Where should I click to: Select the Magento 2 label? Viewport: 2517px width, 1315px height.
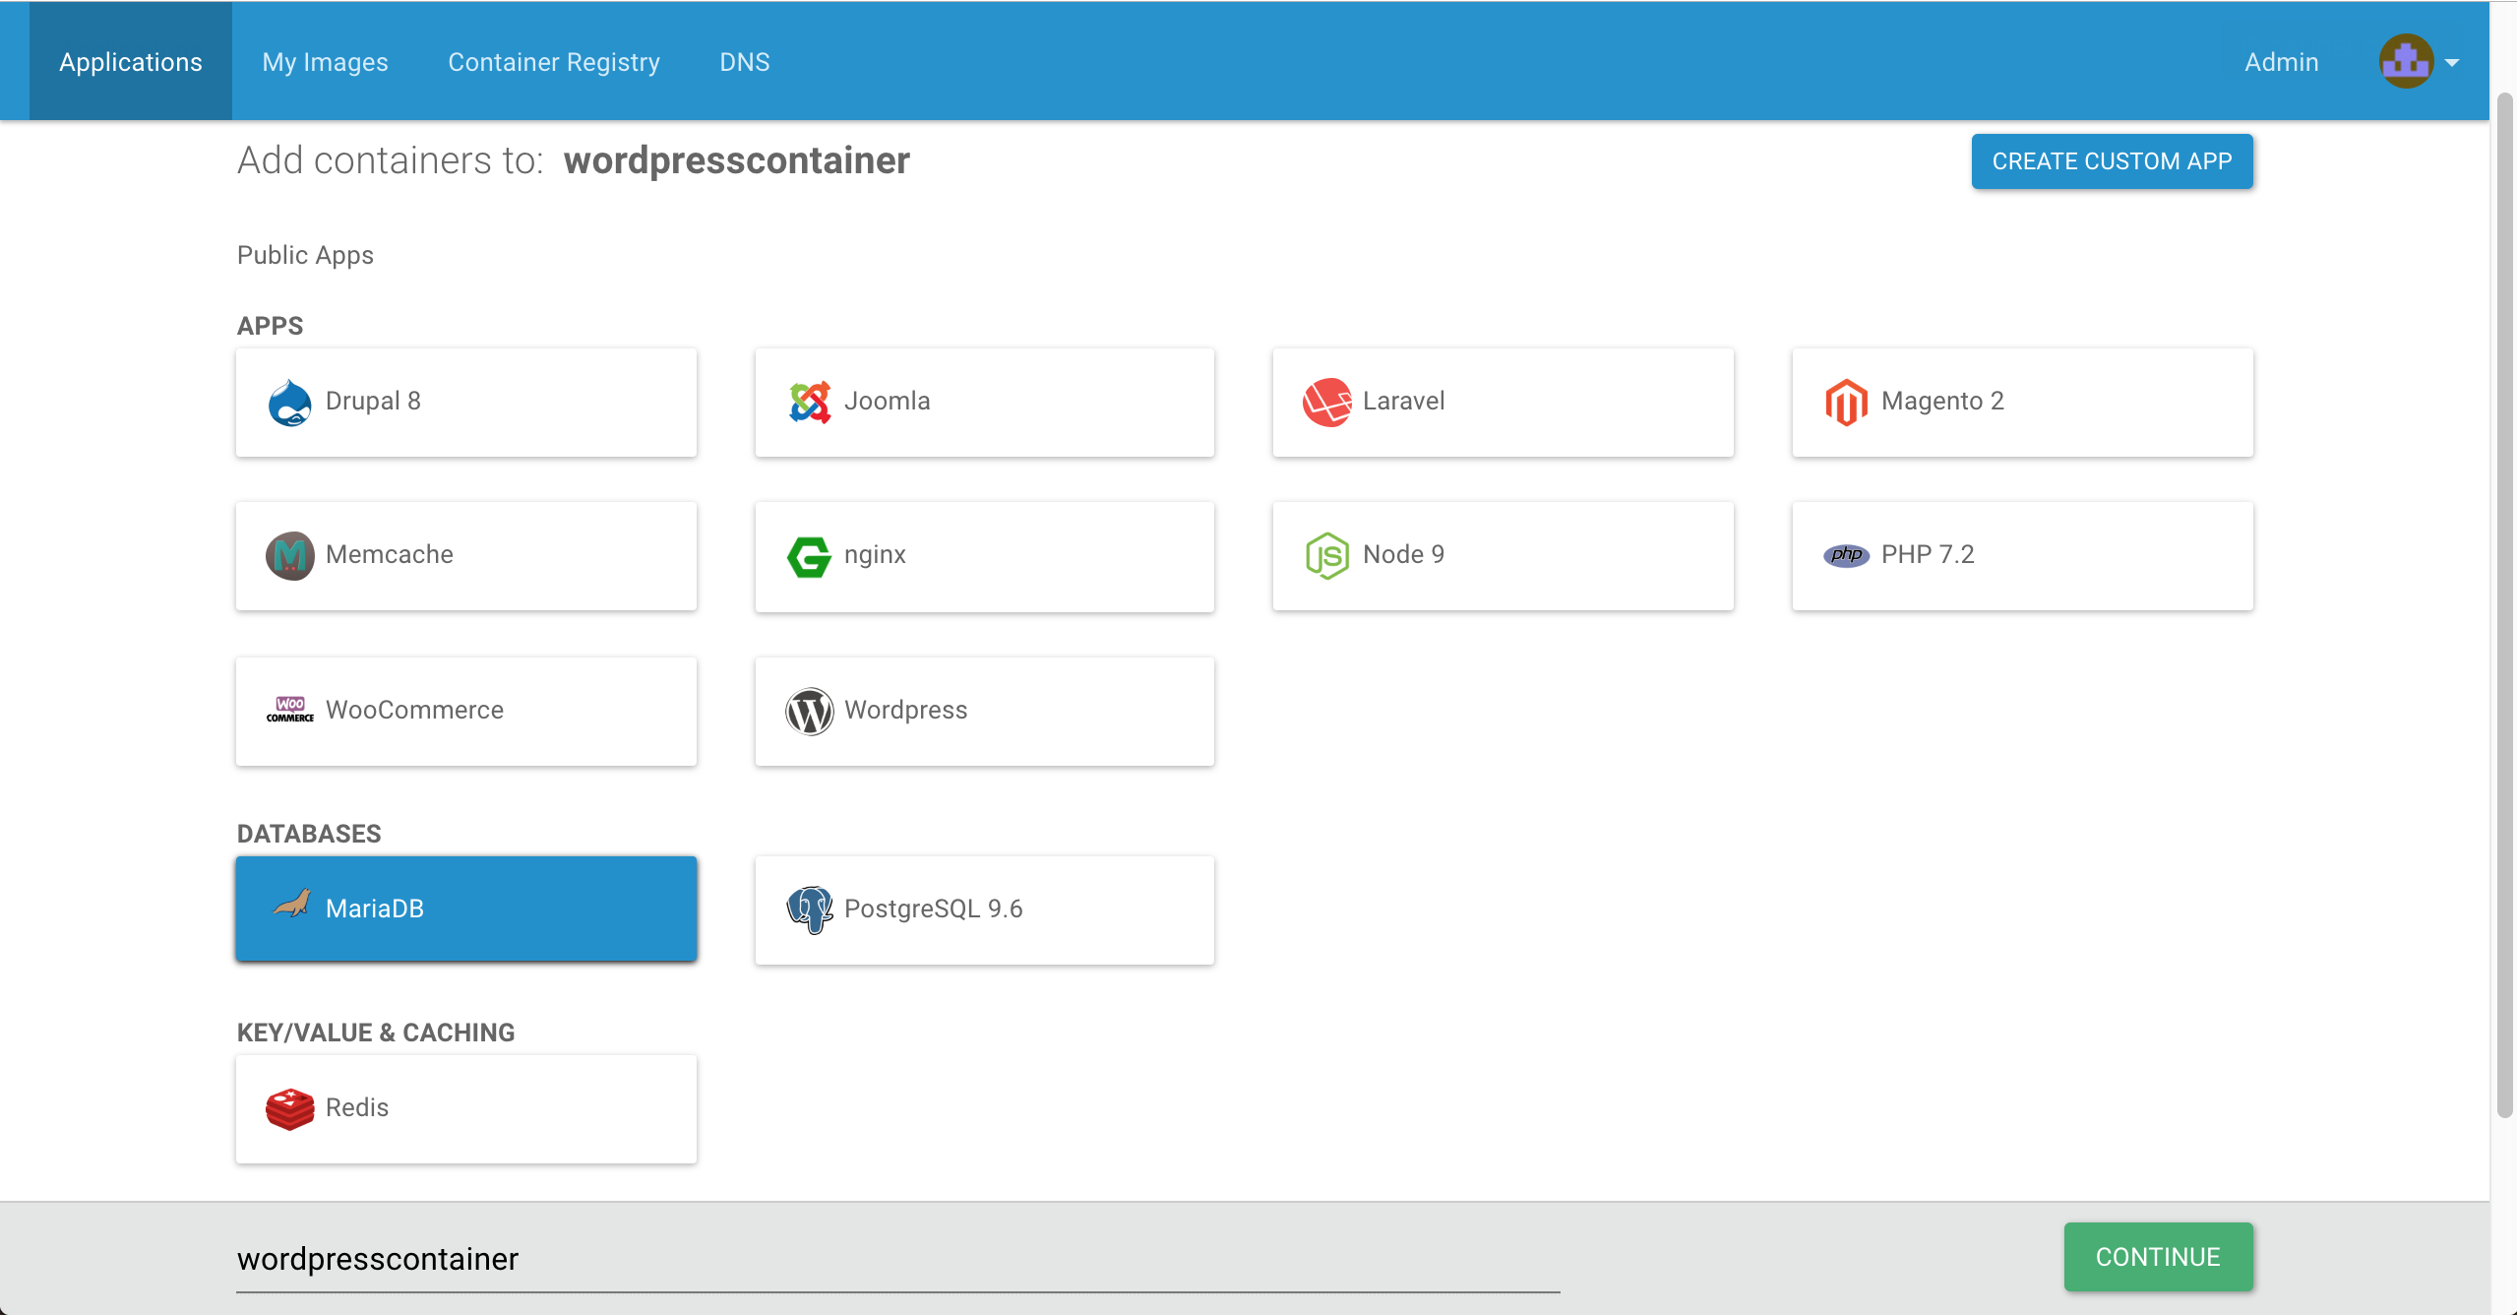(1942, 401)
